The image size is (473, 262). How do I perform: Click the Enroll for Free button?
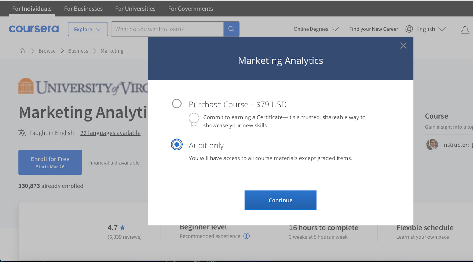(x=50, y=162)
